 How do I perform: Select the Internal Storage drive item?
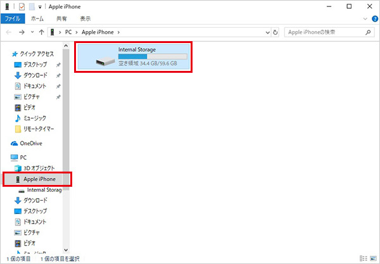coord(133,57)
